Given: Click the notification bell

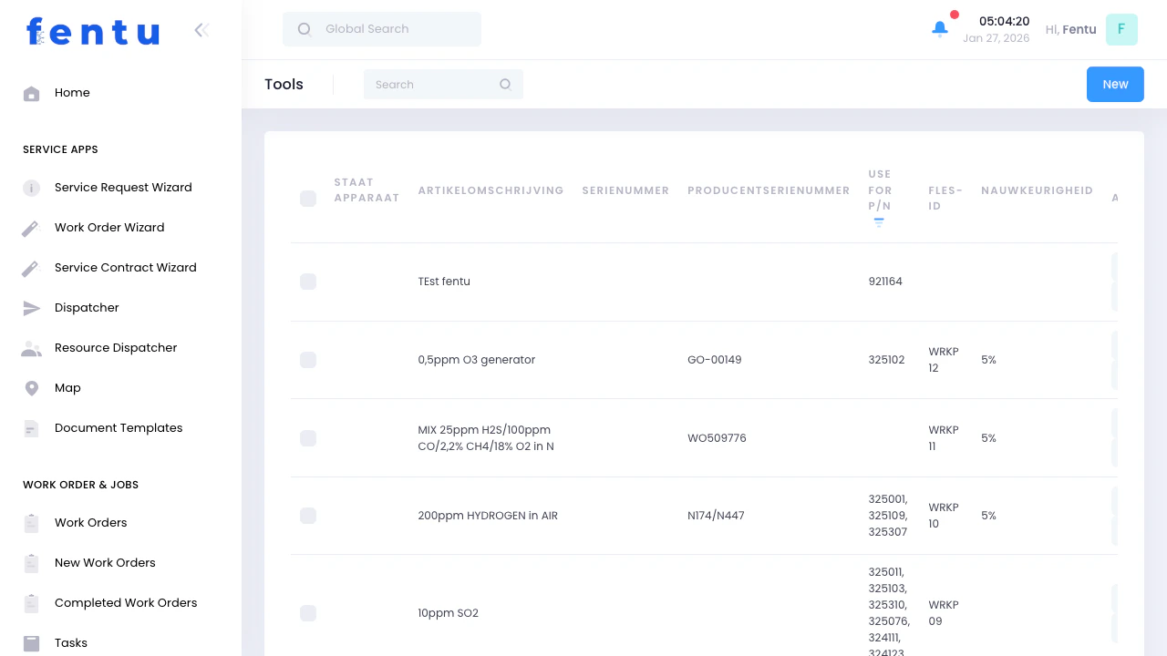Looking at the screenshot, I should coord(940,28).
